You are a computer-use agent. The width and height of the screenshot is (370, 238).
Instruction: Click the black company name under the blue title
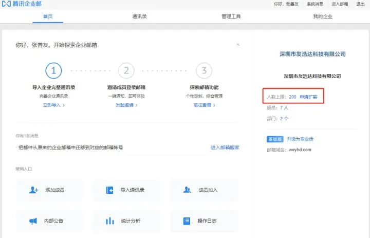click(x=312, y=76)
